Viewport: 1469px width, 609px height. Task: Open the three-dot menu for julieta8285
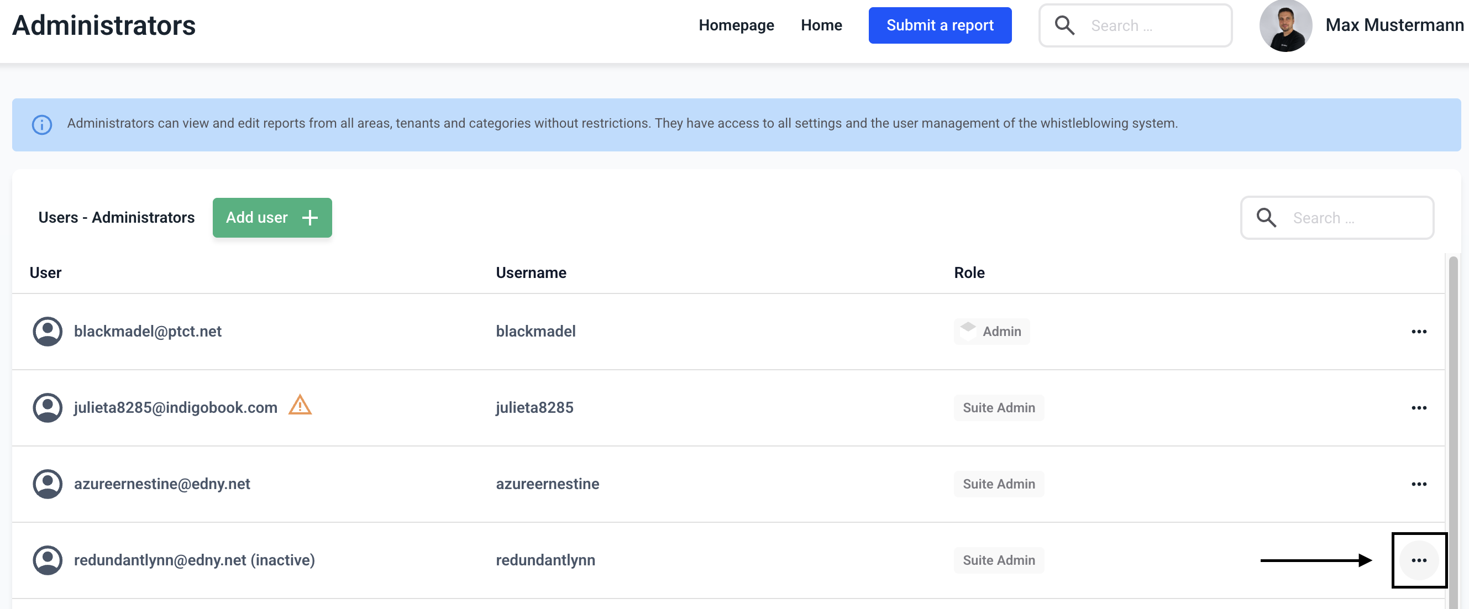(1418, 408)
